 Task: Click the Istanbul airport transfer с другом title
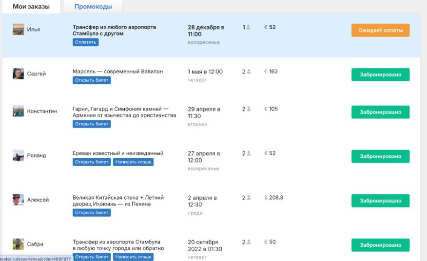click(x=114, y=30)
